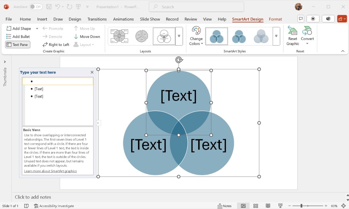The height and width of the screenshot is (209, 349).
Task: Select the Cycle Matrix layout thumbnail
Action: pyautogui.click(x=119, y=36)
